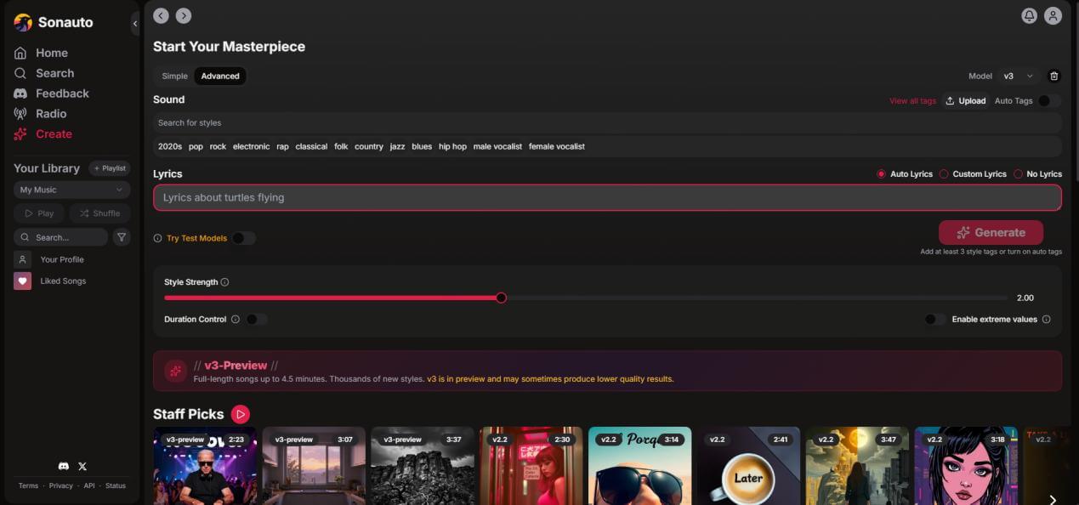
Task: Click the notifications bell icon
Action: tap(1029, 16)
